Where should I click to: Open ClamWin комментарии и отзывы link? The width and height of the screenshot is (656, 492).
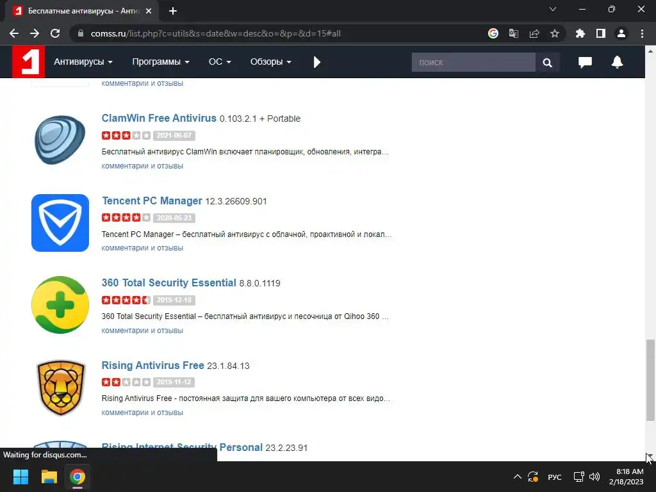142,166
